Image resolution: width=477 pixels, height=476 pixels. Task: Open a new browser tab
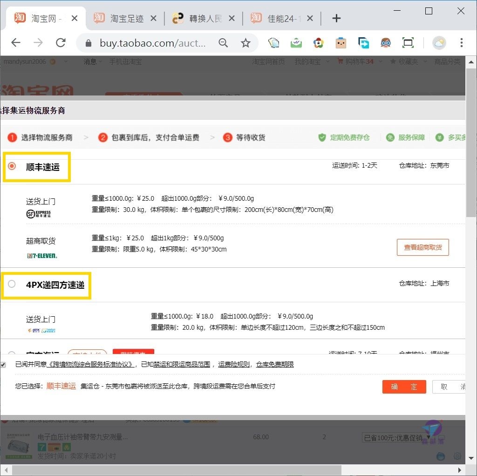[336, 18]
